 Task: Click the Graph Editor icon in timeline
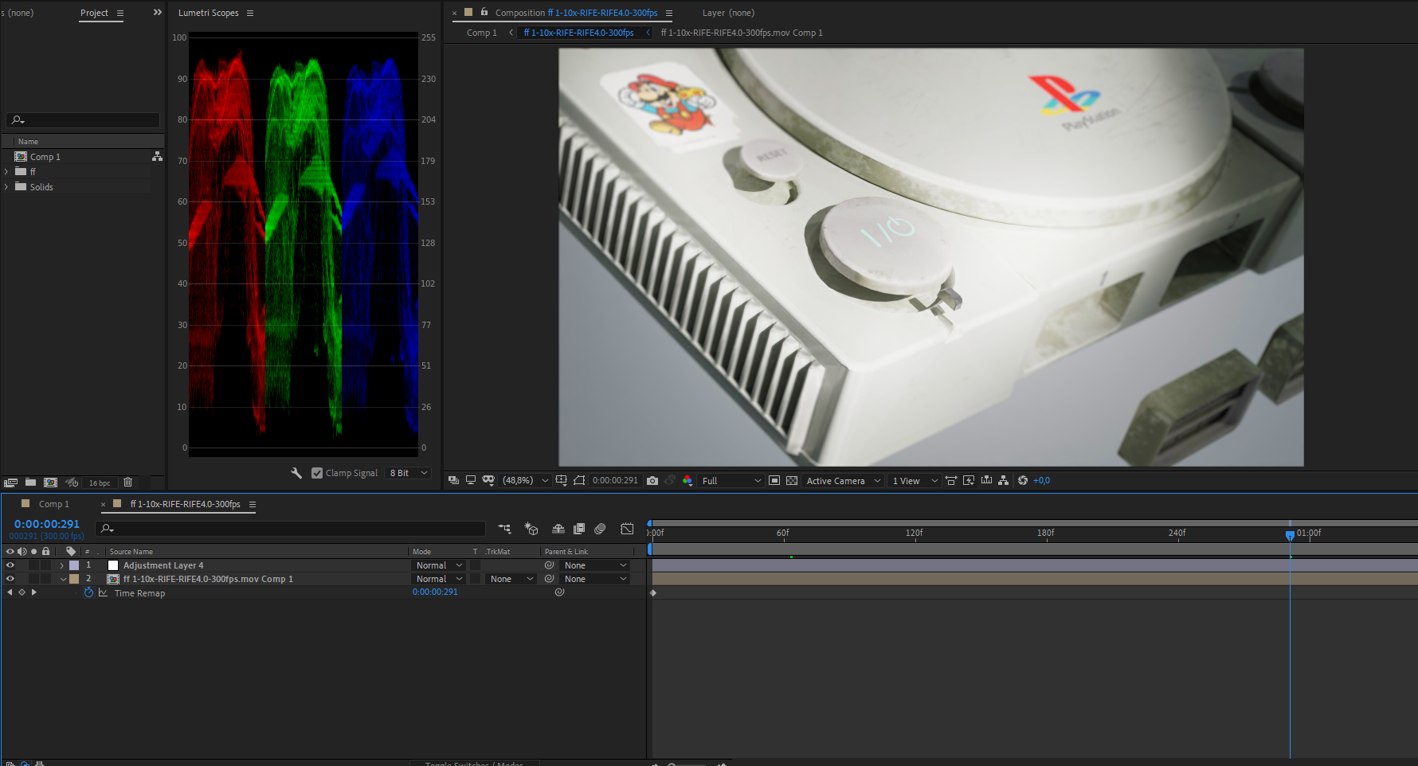click(627, 529)
